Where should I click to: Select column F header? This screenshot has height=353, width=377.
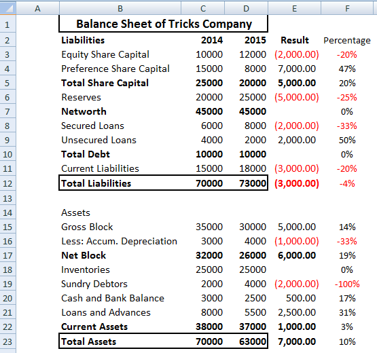pyautogui.click(x=347, y=8)
